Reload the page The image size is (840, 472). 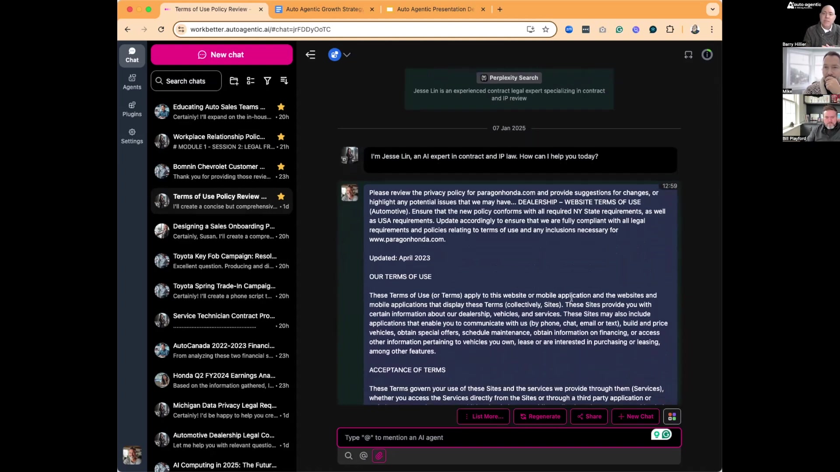[161, 29]
